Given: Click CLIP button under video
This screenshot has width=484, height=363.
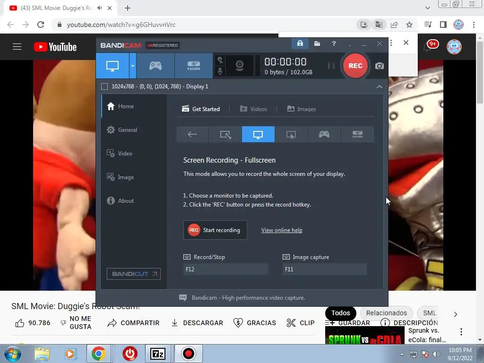Looking at the screenshot, I should click(x=301, y=323).
